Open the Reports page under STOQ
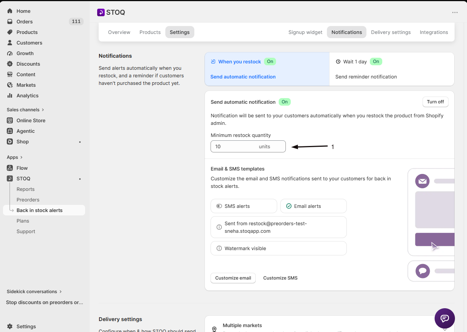The width and height of the screenshot is (467, 332). coord(26,189)
